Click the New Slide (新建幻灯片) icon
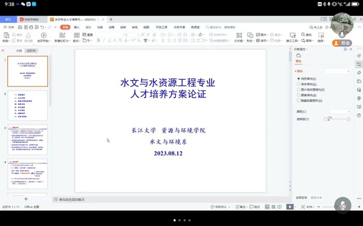This screenshot has width=363, height=226. (x=62, y=37)
